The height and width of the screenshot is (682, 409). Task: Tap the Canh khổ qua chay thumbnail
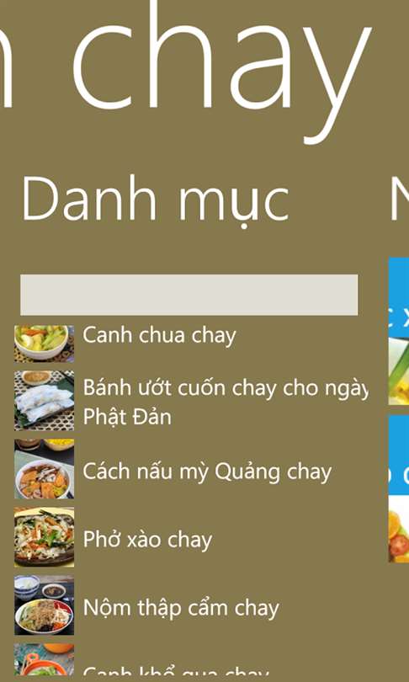[x=44, y=659]
